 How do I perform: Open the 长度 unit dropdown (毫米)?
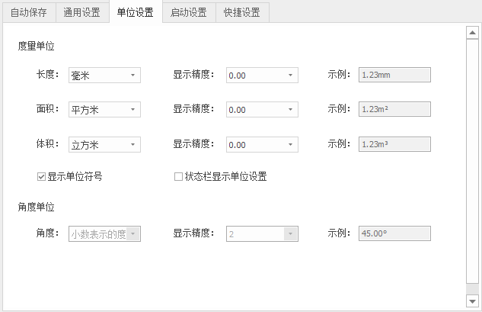click(104, 75)
